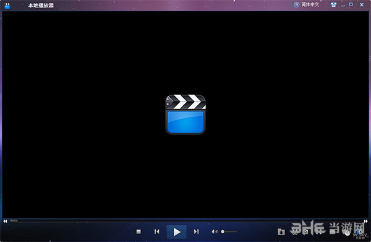
Task: Mute audio using the speaker icon
Action: [x=215, y=231]
